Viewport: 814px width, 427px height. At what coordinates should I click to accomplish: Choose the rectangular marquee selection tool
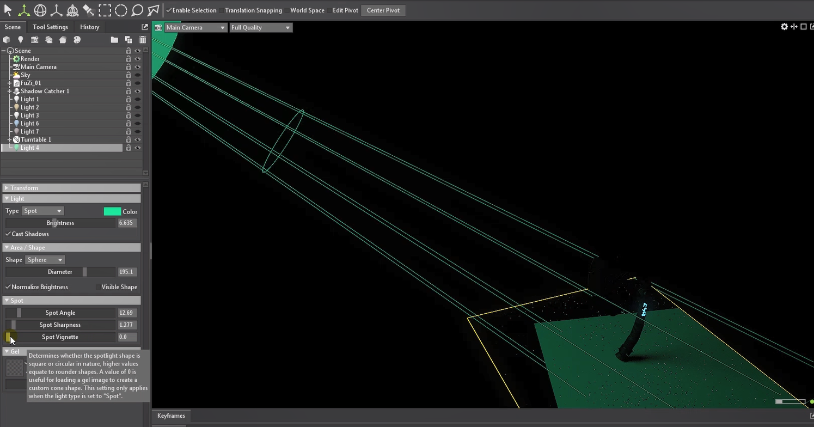point(105,10)
